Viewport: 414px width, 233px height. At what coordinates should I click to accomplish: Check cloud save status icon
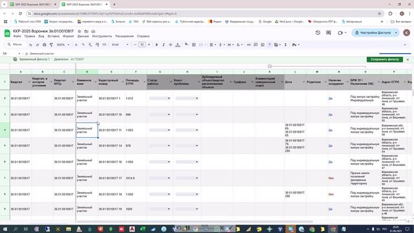[93, 31]
